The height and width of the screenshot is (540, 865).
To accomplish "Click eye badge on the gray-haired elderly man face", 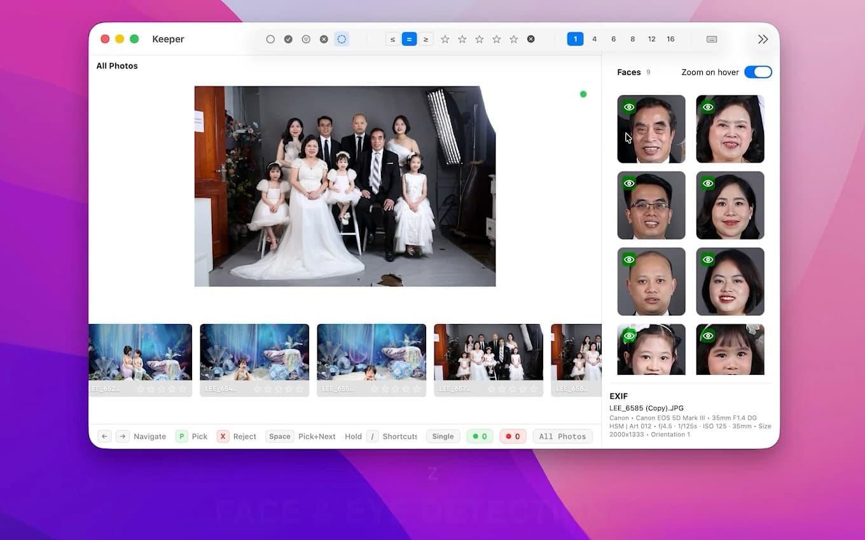I will 629,107.
